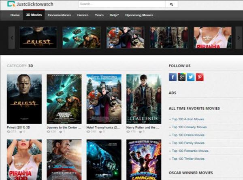Open the Sharkboy and Lavagirl poster

point(144,160)
